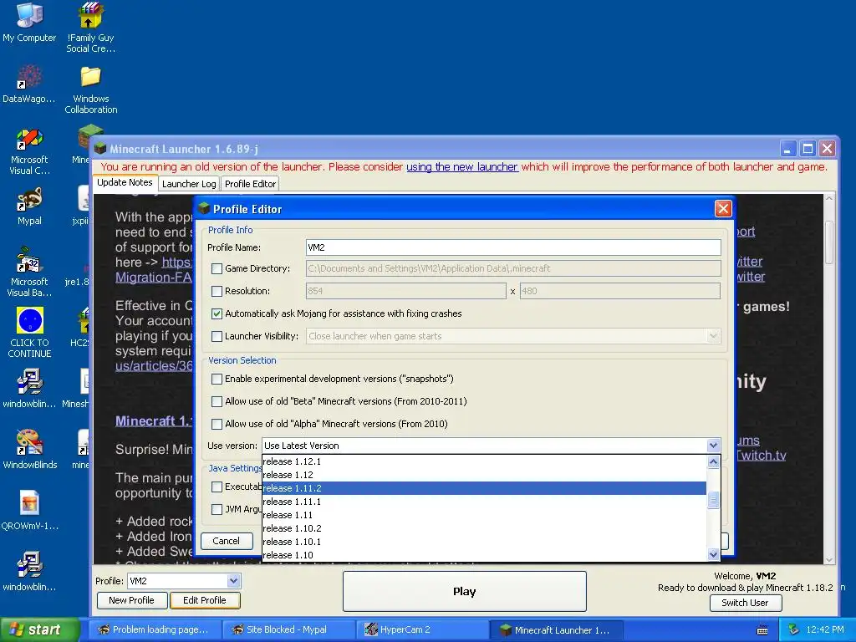Enable the Game Directory checkbox
This screenshot has height=642, width=856.
(x=217, y=268)
